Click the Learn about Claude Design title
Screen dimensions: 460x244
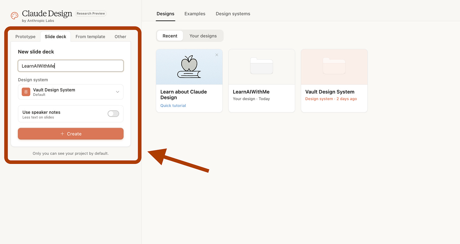184,95
